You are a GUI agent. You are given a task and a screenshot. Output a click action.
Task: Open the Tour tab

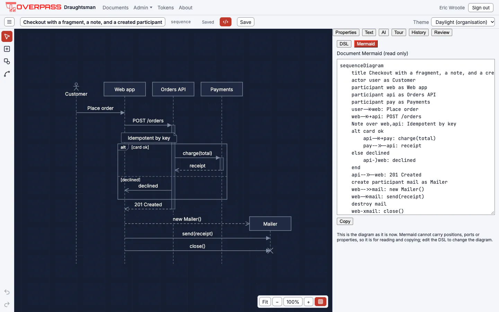(x=399, y=32)
